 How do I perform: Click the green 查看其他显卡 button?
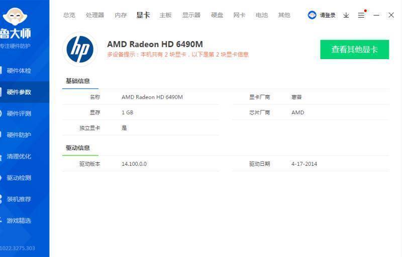[x=354, y=50]
